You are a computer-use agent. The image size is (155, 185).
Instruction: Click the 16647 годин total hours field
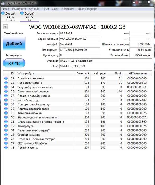click(x=141, y=55)
